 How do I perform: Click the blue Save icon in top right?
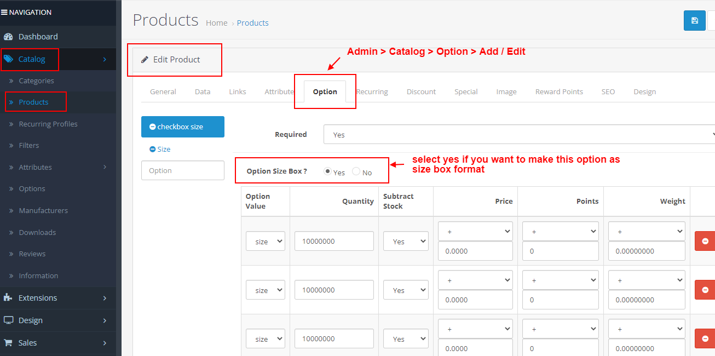click(x=694, y=20)
